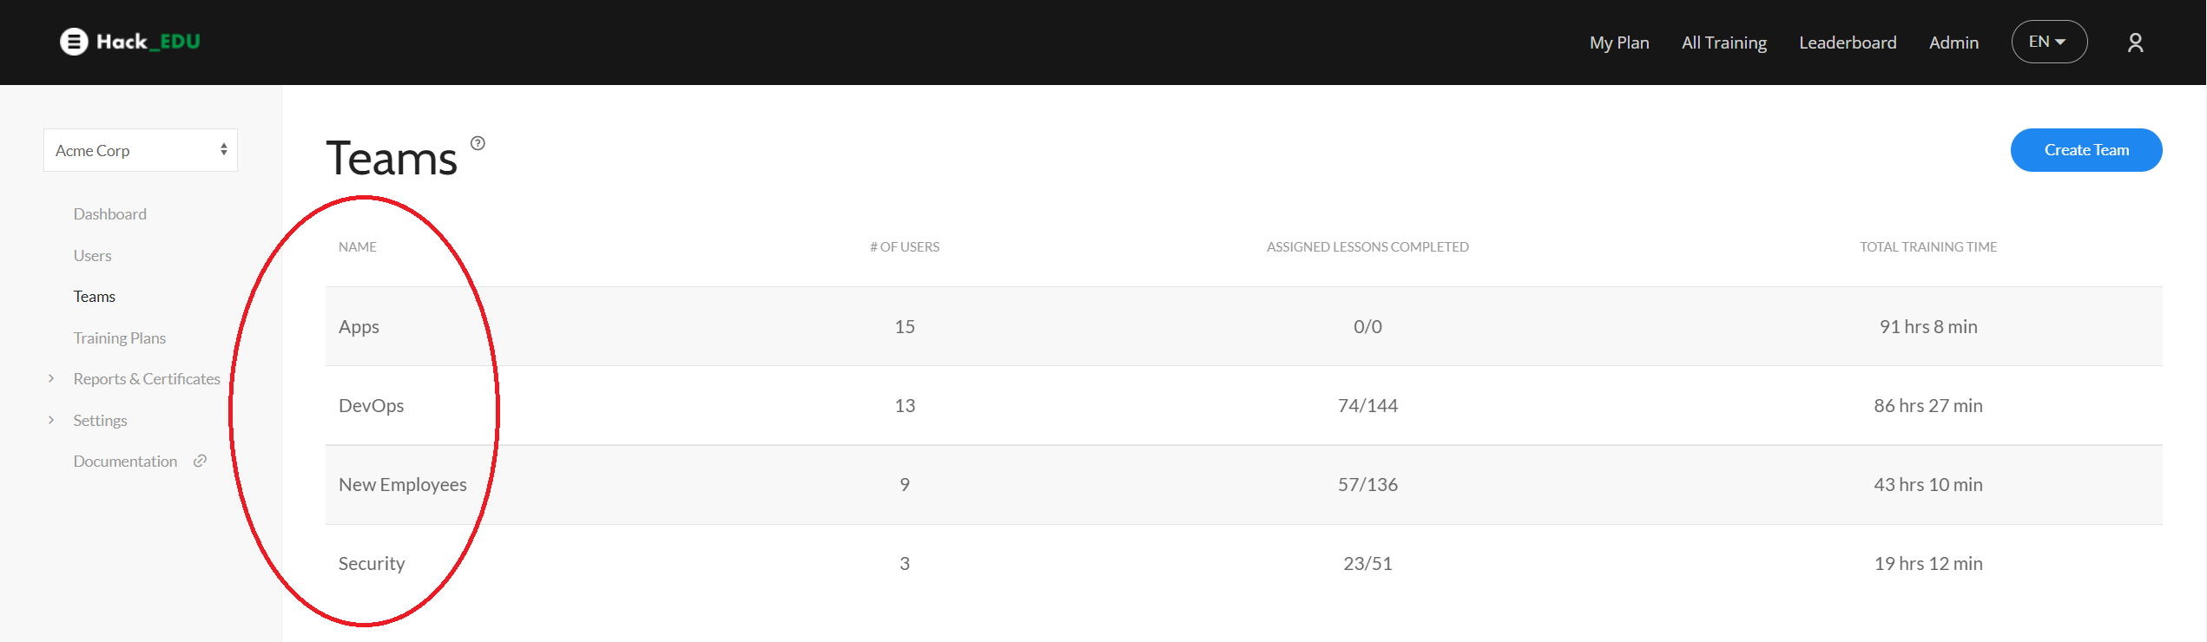This screenshot has height=642, width=2207.
Task: Sort by the # of Users column header
Action: click(x=904, y=246)
